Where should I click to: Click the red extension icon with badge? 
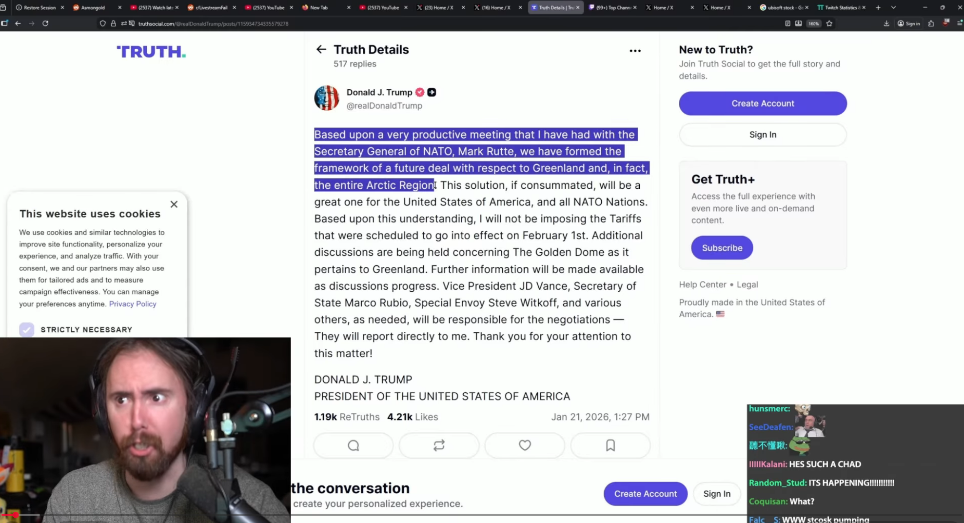pyautogui.click(x=946, y=23)
